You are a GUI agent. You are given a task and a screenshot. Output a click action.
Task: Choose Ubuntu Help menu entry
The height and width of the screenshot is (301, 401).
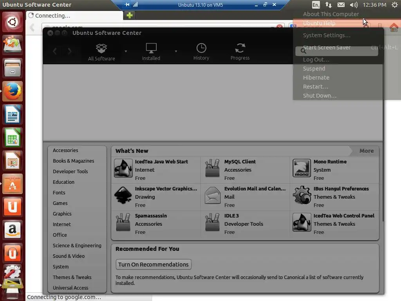pos(319,23)
